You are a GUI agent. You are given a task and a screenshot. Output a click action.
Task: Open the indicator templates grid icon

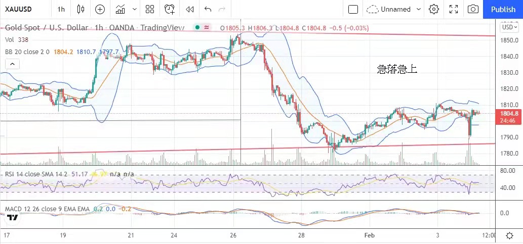pyautogui.click(x=150, y=9)
